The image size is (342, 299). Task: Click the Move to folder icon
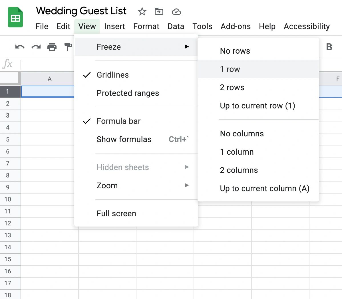tap(159, 12)
